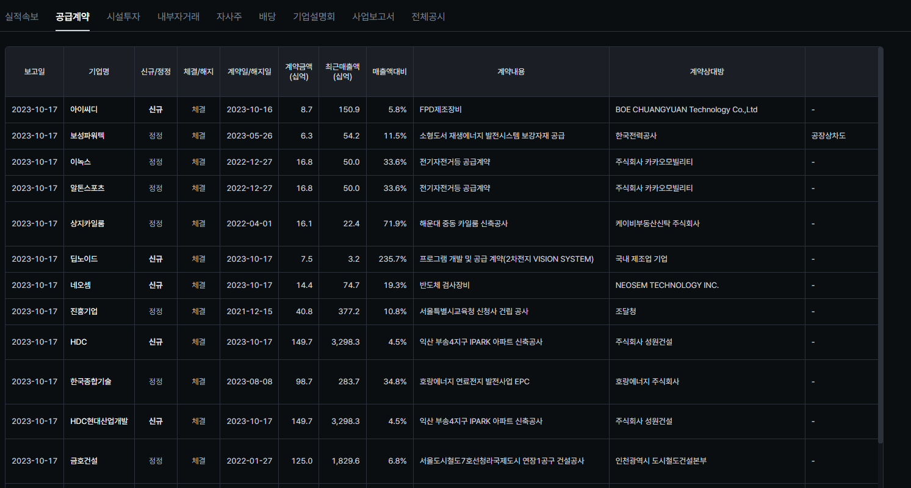Viewport: 911px width, 488px height.
Task: Open company 아이씨디
Action: (x=84, y=110)
